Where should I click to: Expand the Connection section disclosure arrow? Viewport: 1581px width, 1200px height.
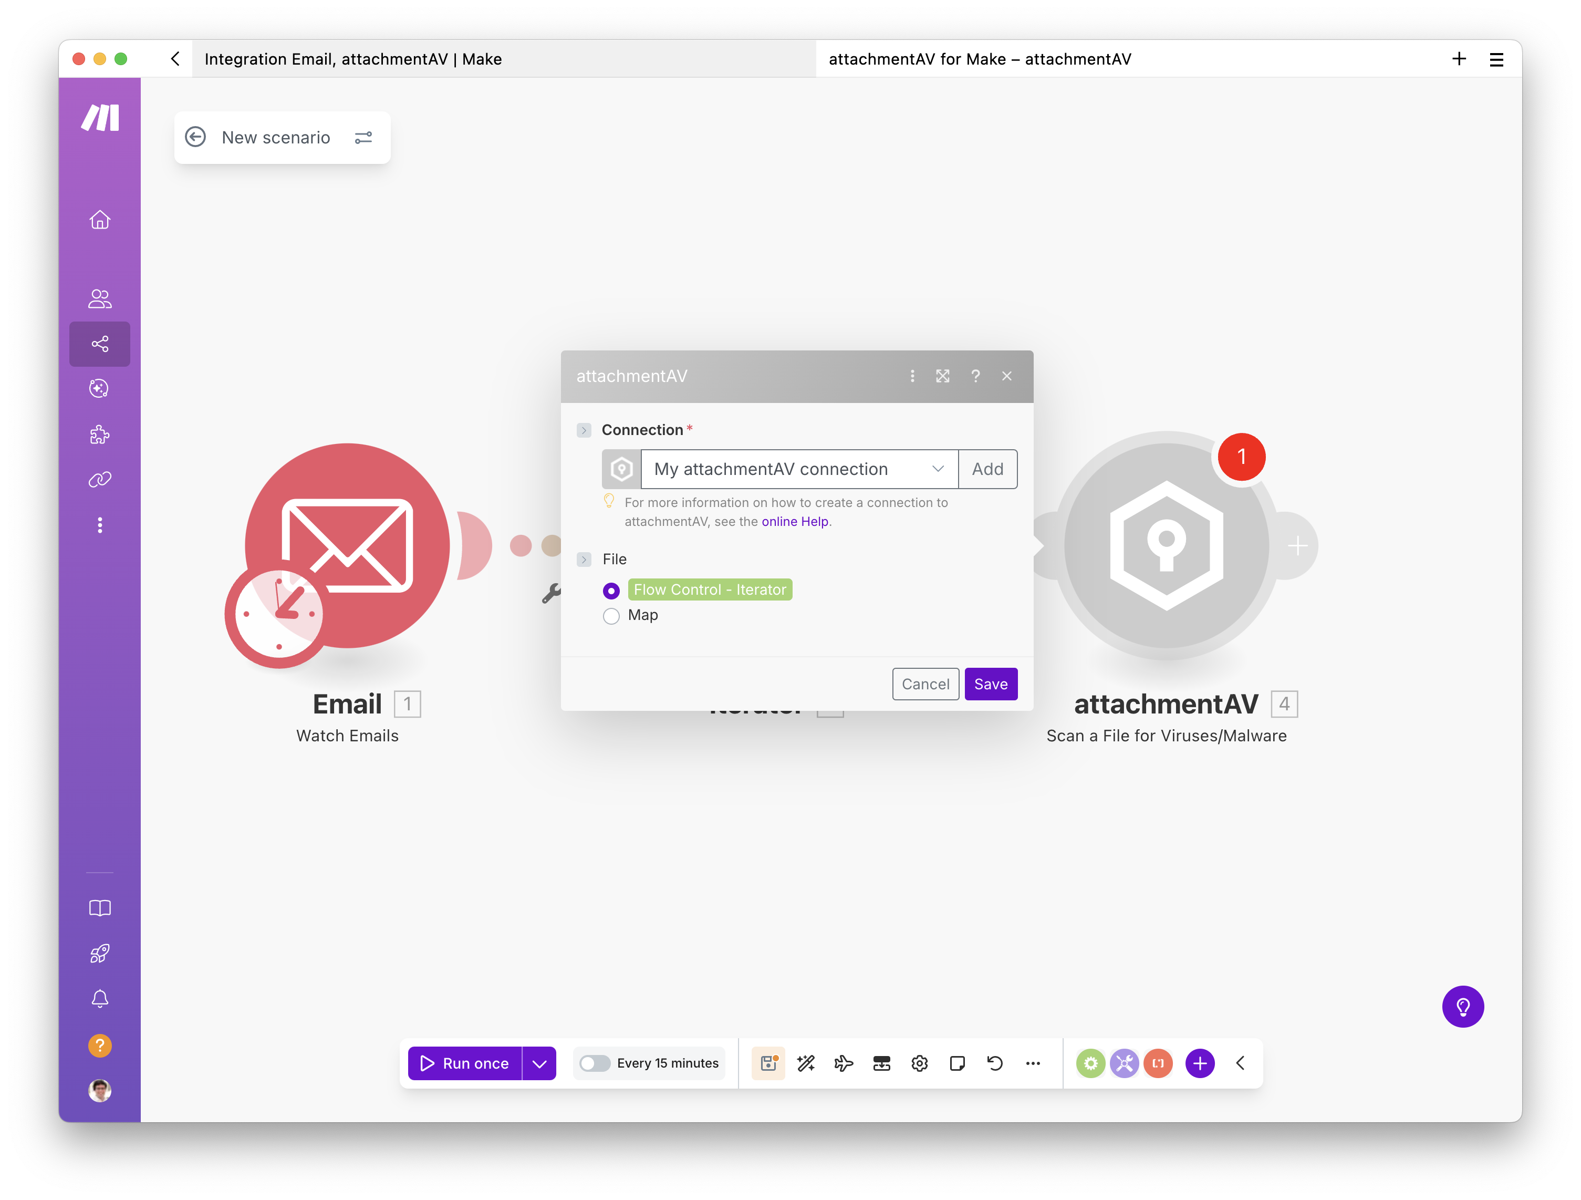[x=585, y=430]
